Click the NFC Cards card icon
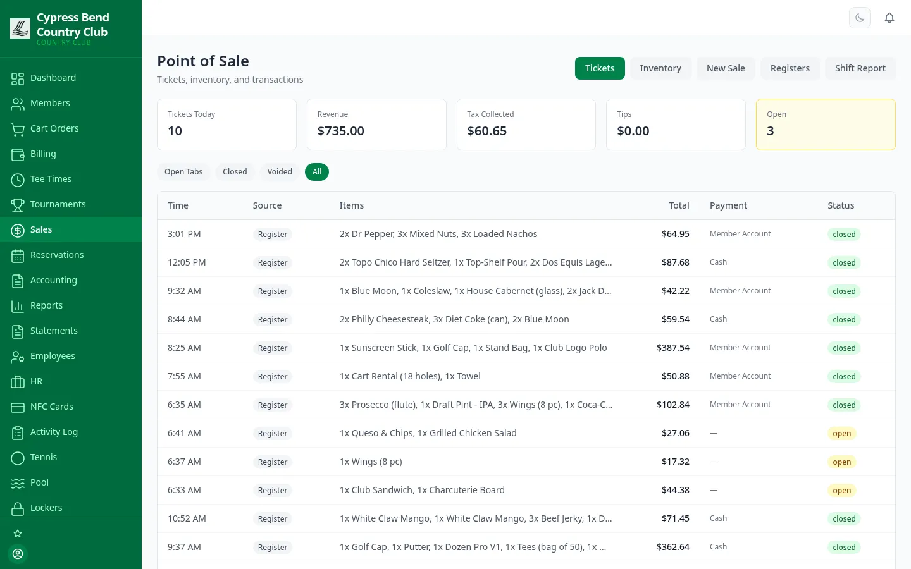Screen dimensions: 911x569 point(18,407)
